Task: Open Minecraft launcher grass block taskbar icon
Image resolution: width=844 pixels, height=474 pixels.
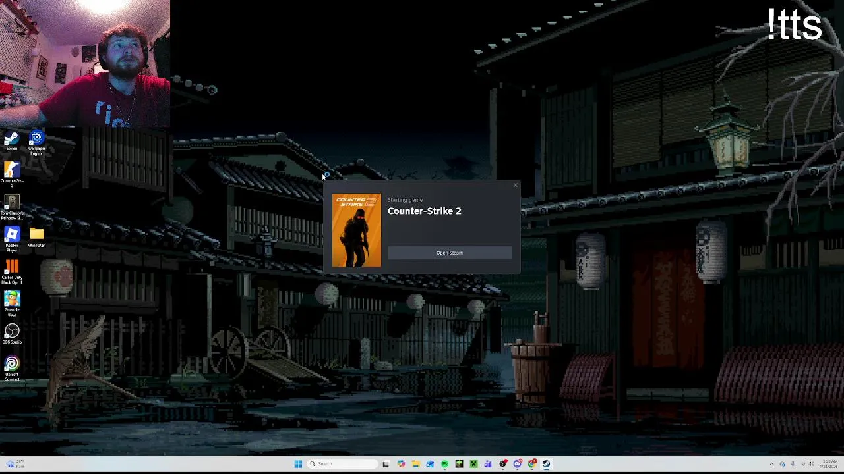Action: (459, 464)
